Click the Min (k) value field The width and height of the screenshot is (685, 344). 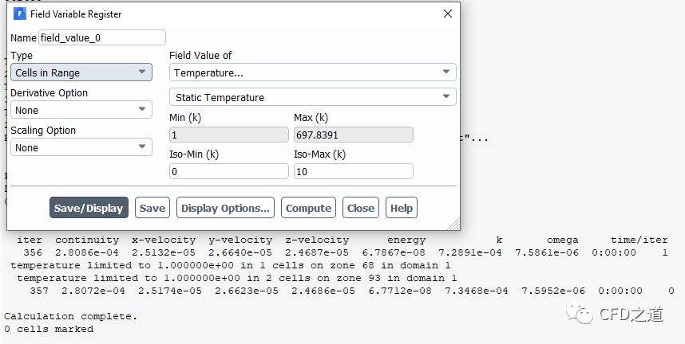[x=229, y=135]
